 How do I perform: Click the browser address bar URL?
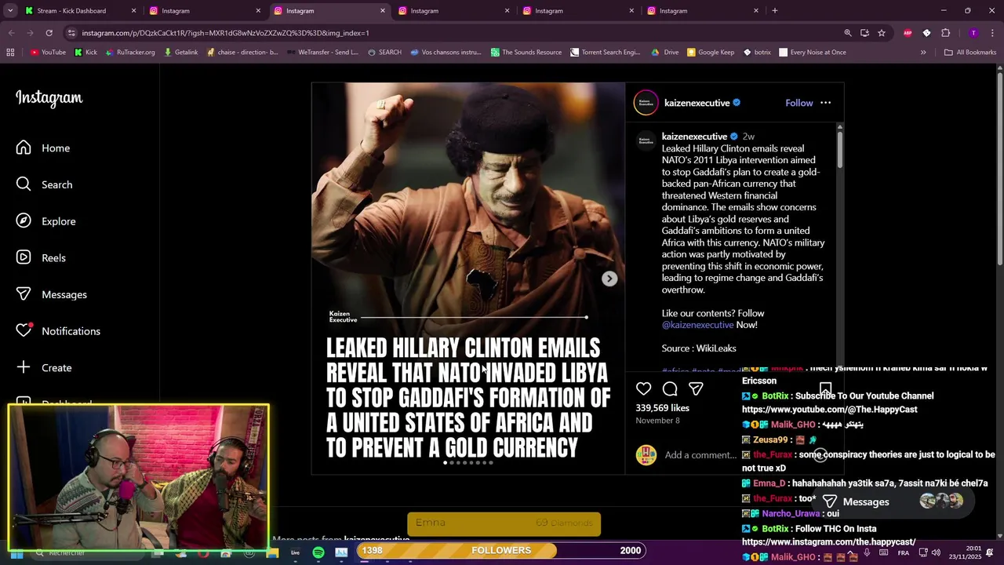[x=225, y=33]
